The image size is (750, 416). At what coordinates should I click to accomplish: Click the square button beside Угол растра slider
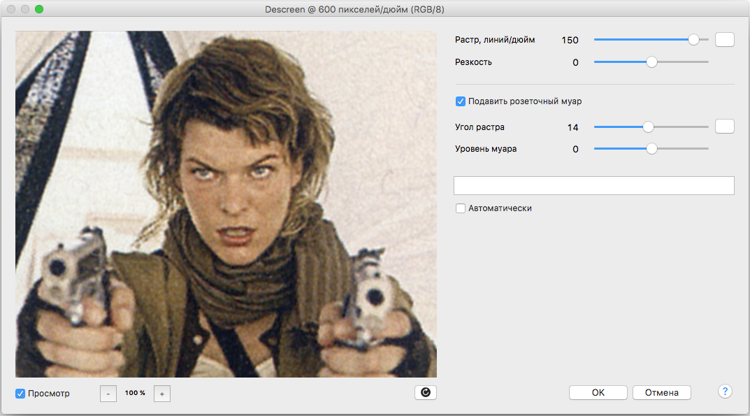click(x=725, y=127)
